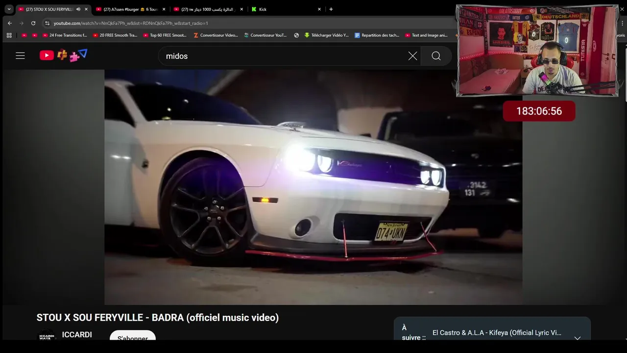Click the magnifier search button
Image resolution: width=627 pixels, height=353 pixels.
[x=436, y=56]
